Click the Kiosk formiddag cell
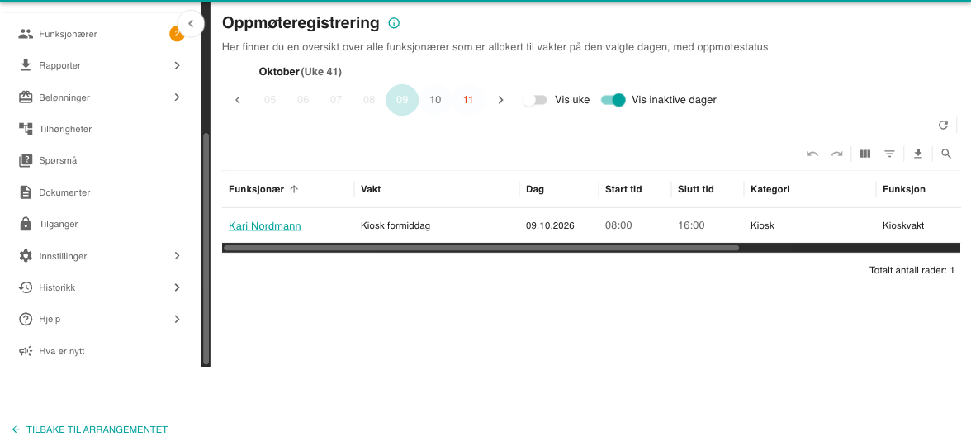 pos(396,225)
